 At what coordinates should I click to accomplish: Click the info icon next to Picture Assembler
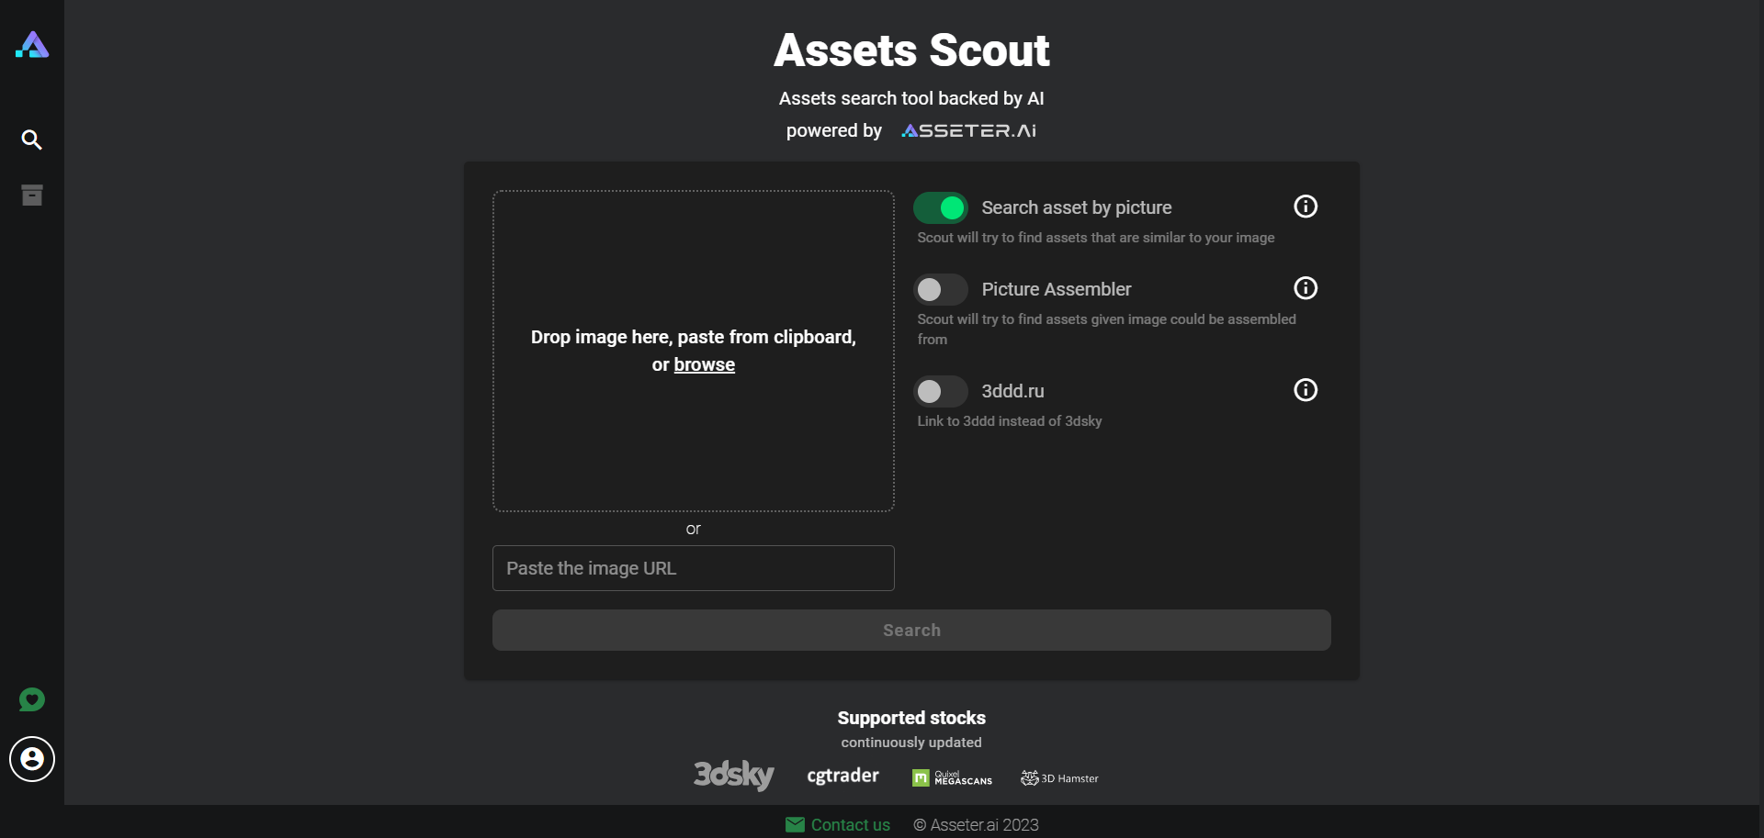(1306, 287)
